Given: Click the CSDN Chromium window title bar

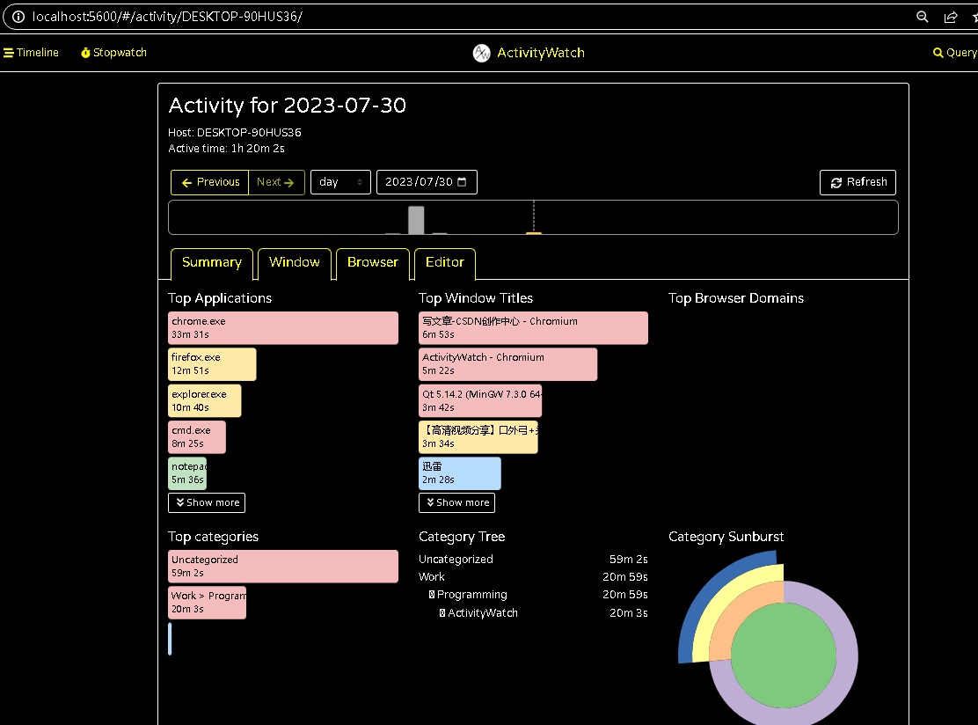Looking at the screenshot, I should (533, 328).
